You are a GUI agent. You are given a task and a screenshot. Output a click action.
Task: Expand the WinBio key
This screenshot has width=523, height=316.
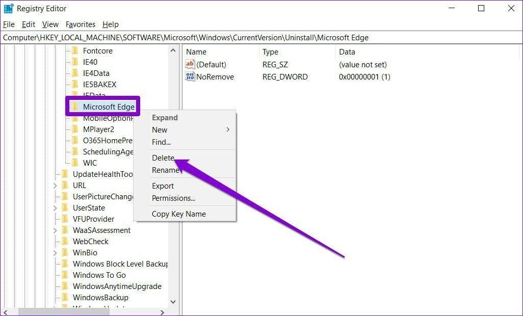(x=56, y=253)
